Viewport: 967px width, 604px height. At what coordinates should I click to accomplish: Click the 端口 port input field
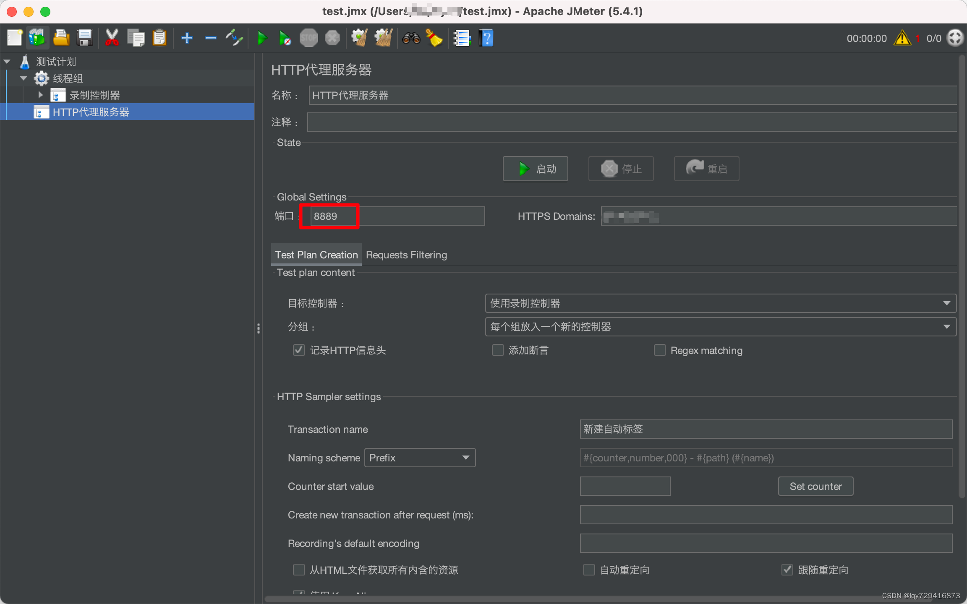point(397,216)
